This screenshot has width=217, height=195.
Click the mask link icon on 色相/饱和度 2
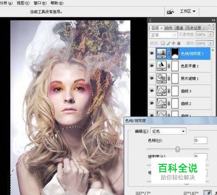pyautogui.click(x=169, y=53)
